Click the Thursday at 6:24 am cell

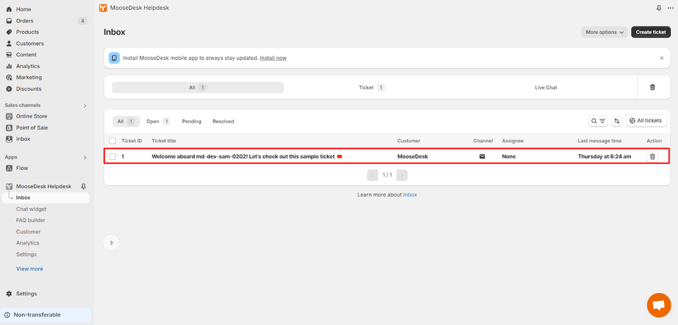tap(605, 157)
